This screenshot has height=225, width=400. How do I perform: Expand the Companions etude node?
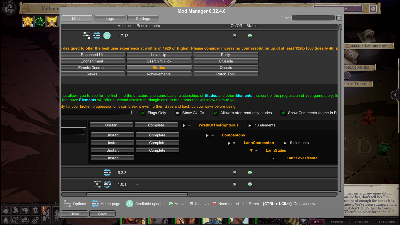pos(207,135)
